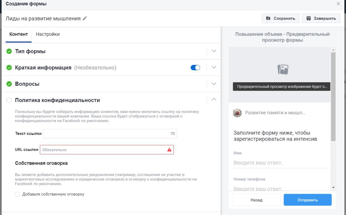The image size is (346, 215).
Task: Click the Назад button in preview
Action: pos(256,200)
